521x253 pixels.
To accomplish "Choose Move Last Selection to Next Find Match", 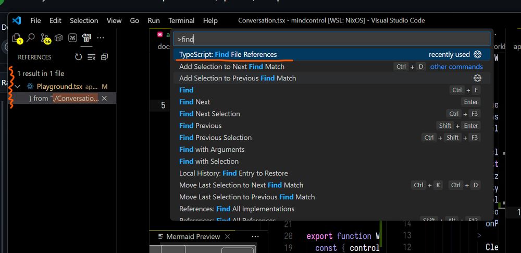I will coord(331,185).
